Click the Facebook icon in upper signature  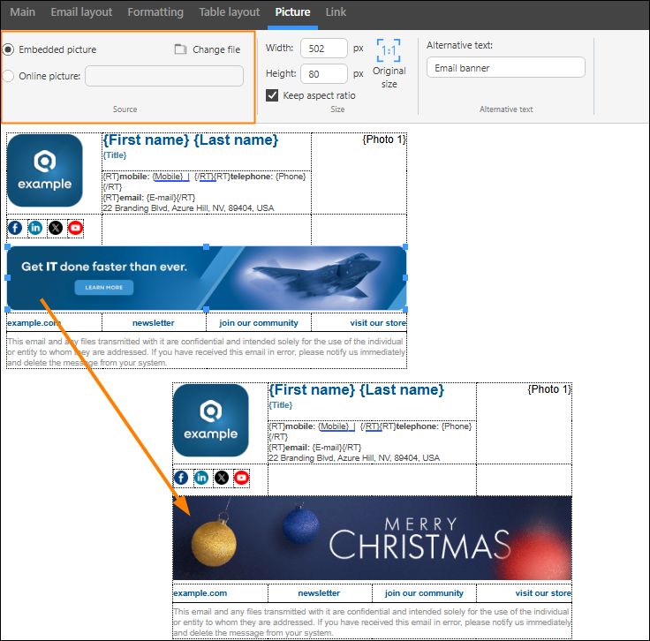click(x=15, y=228)
